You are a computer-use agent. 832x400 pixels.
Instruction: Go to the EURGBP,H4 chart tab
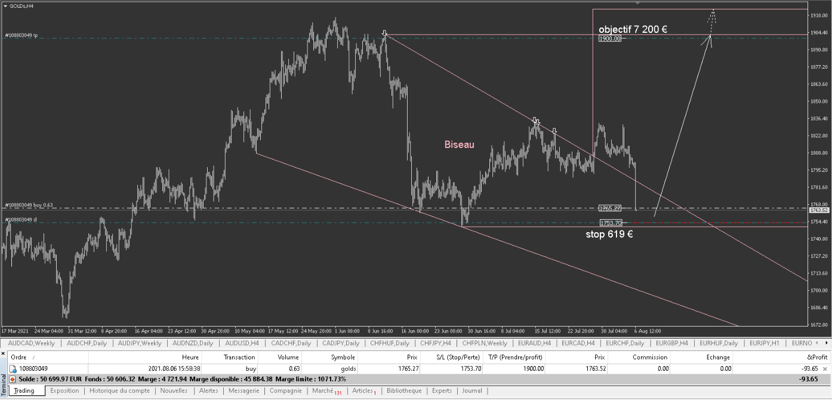[x=672, y=343]
